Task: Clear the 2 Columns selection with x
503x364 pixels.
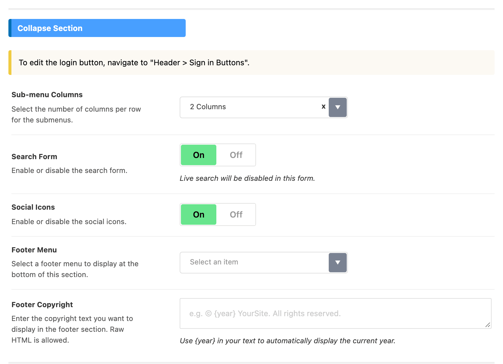Action: tap(323, 106)
